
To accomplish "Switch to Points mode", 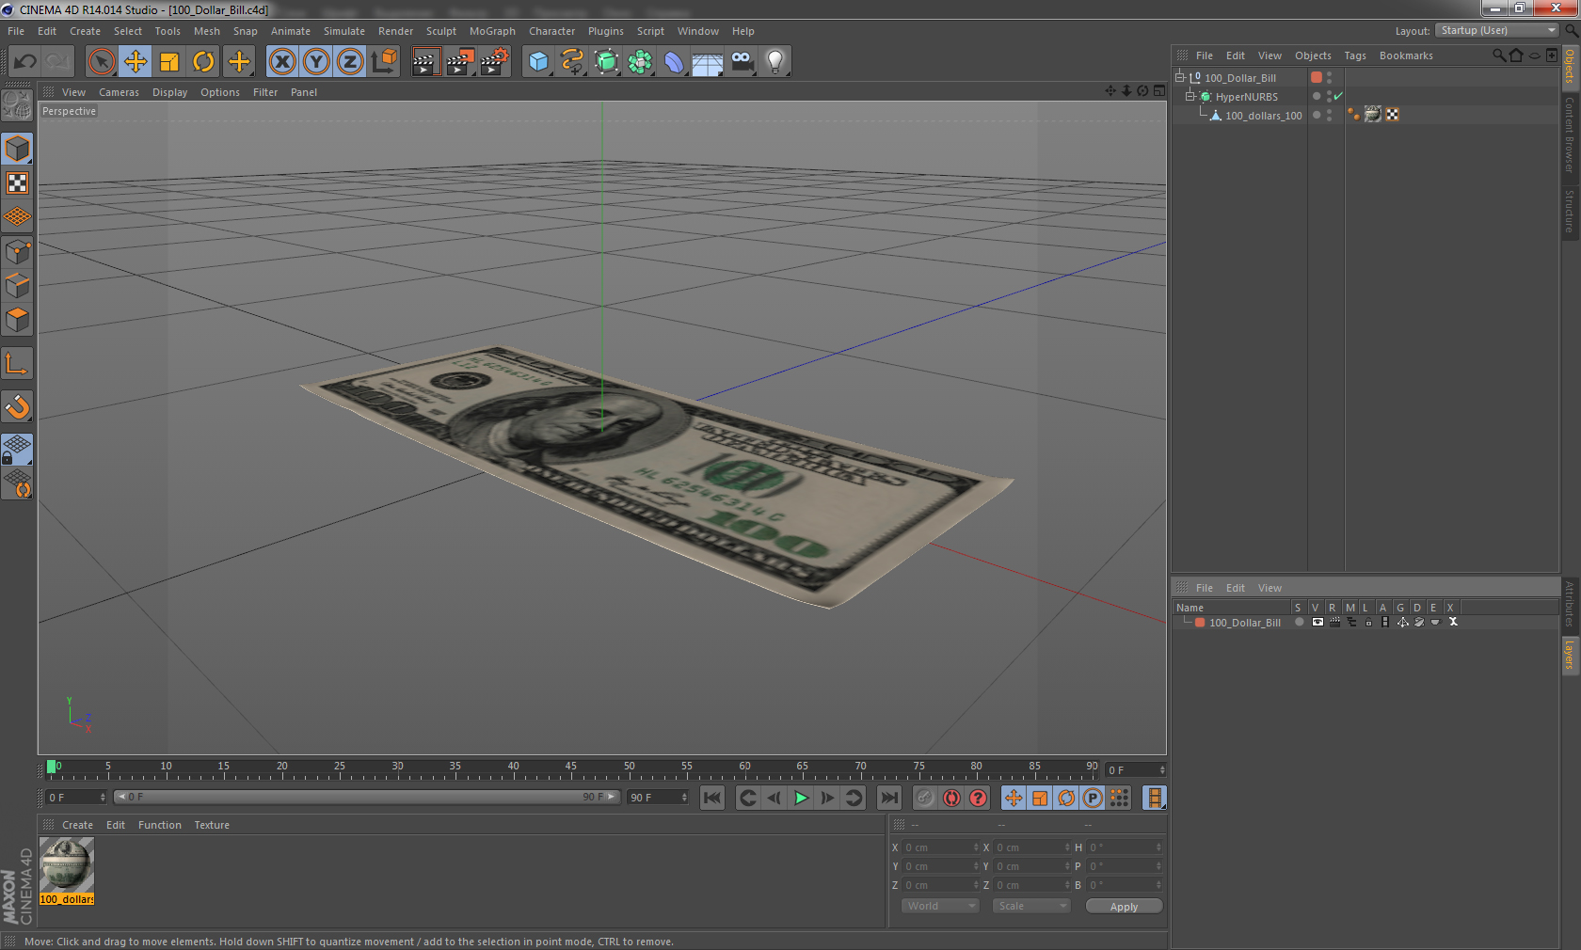I will [17, 252].
